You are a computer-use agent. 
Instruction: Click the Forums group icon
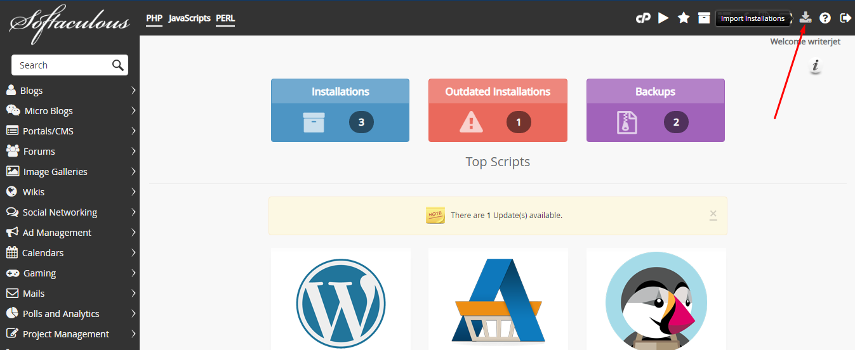pyautogui.click(x=13, y=151)
